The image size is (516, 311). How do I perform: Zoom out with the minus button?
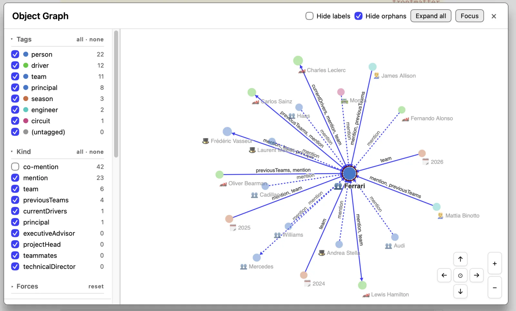(494, 287)
